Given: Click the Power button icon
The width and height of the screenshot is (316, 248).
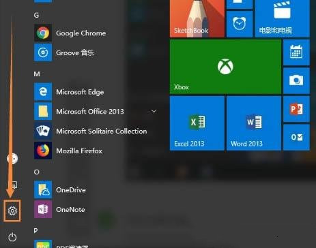Looking at the screenshot, I should click(12, 237).
